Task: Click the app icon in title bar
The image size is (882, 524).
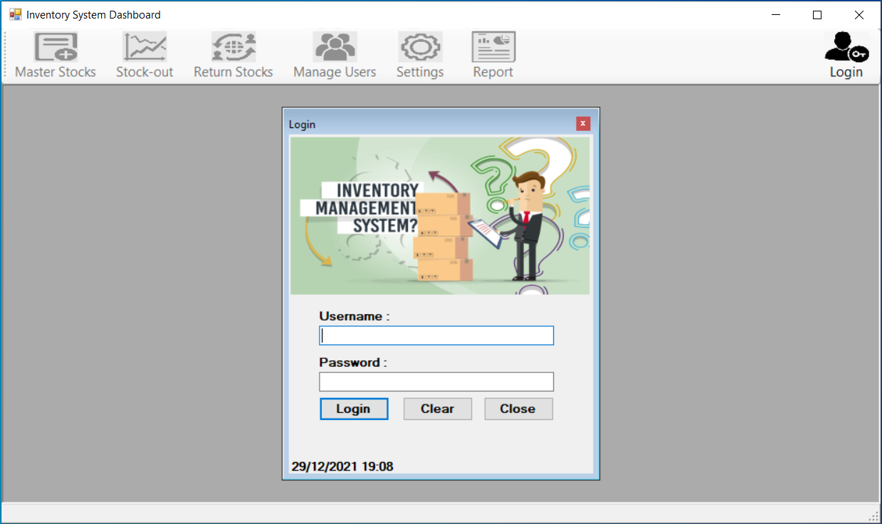Action: click(x=15, y=14)
